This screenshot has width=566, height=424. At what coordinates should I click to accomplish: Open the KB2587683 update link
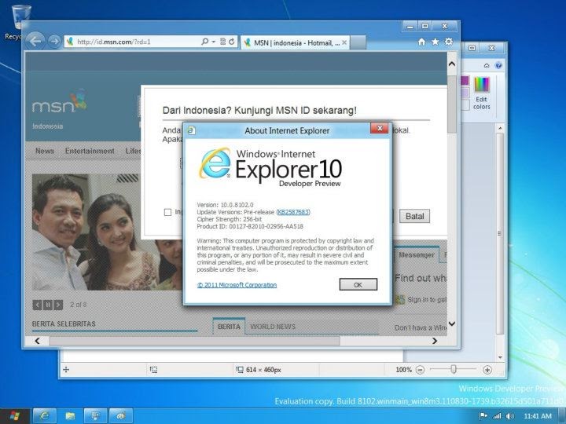coord(293,212)
